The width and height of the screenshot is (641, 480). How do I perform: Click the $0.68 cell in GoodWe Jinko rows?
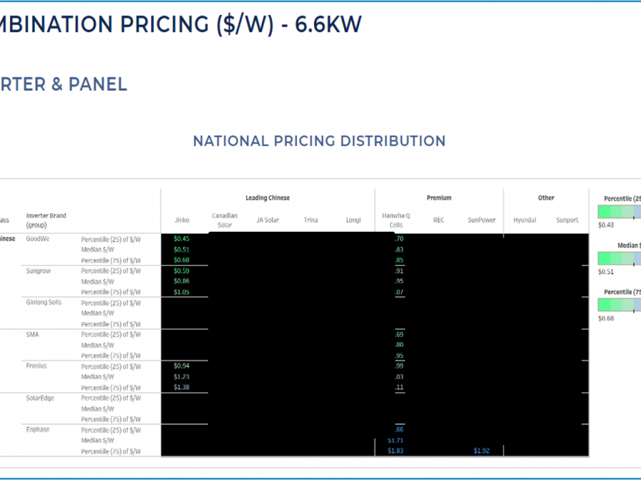(182, 260)
